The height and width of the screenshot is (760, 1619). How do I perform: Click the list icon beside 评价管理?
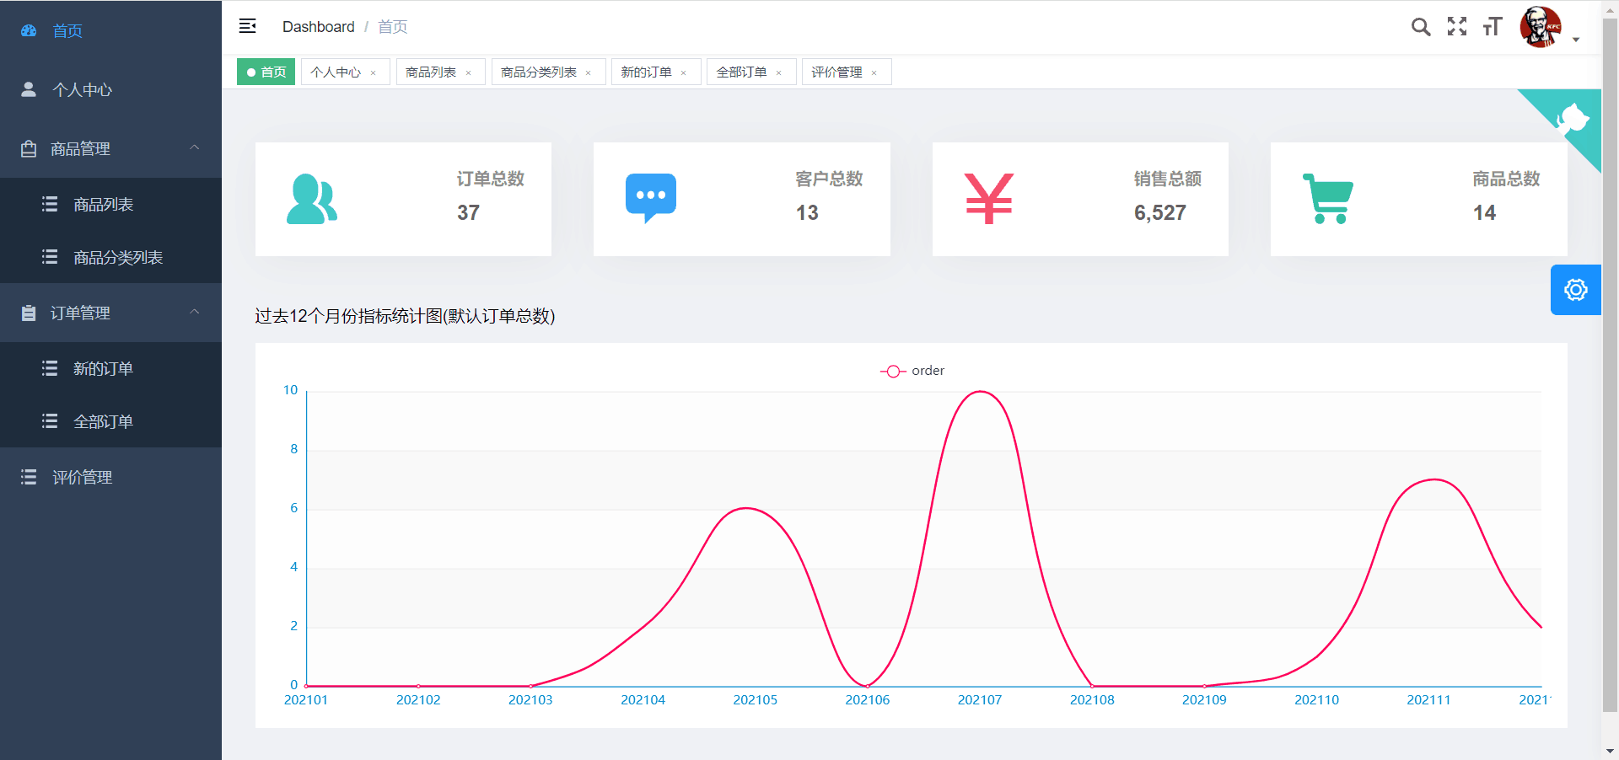(x=29, y=477)
